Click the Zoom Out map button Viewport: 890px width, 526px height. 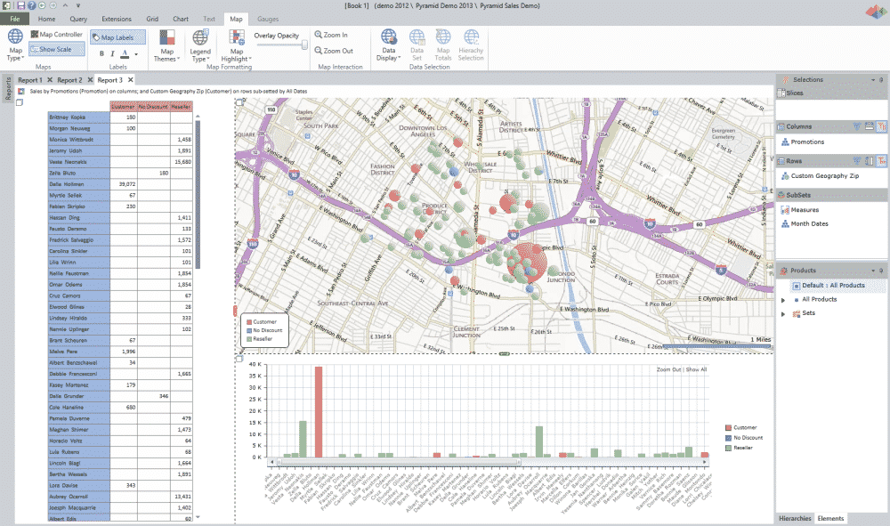coord(332,51)
